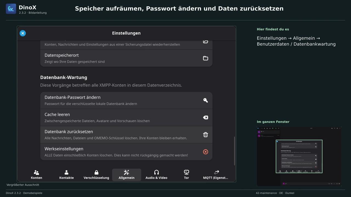The width and height of the screenshot is (351, 197).
Task: Click the folder icon for Datenspeicherort
Action: [x=205, y=58]
